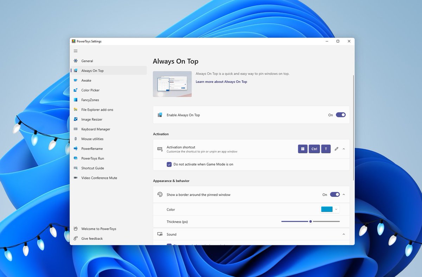422x277 pixels.
Task: Collapse the border settings chevron
Action: 344,194
